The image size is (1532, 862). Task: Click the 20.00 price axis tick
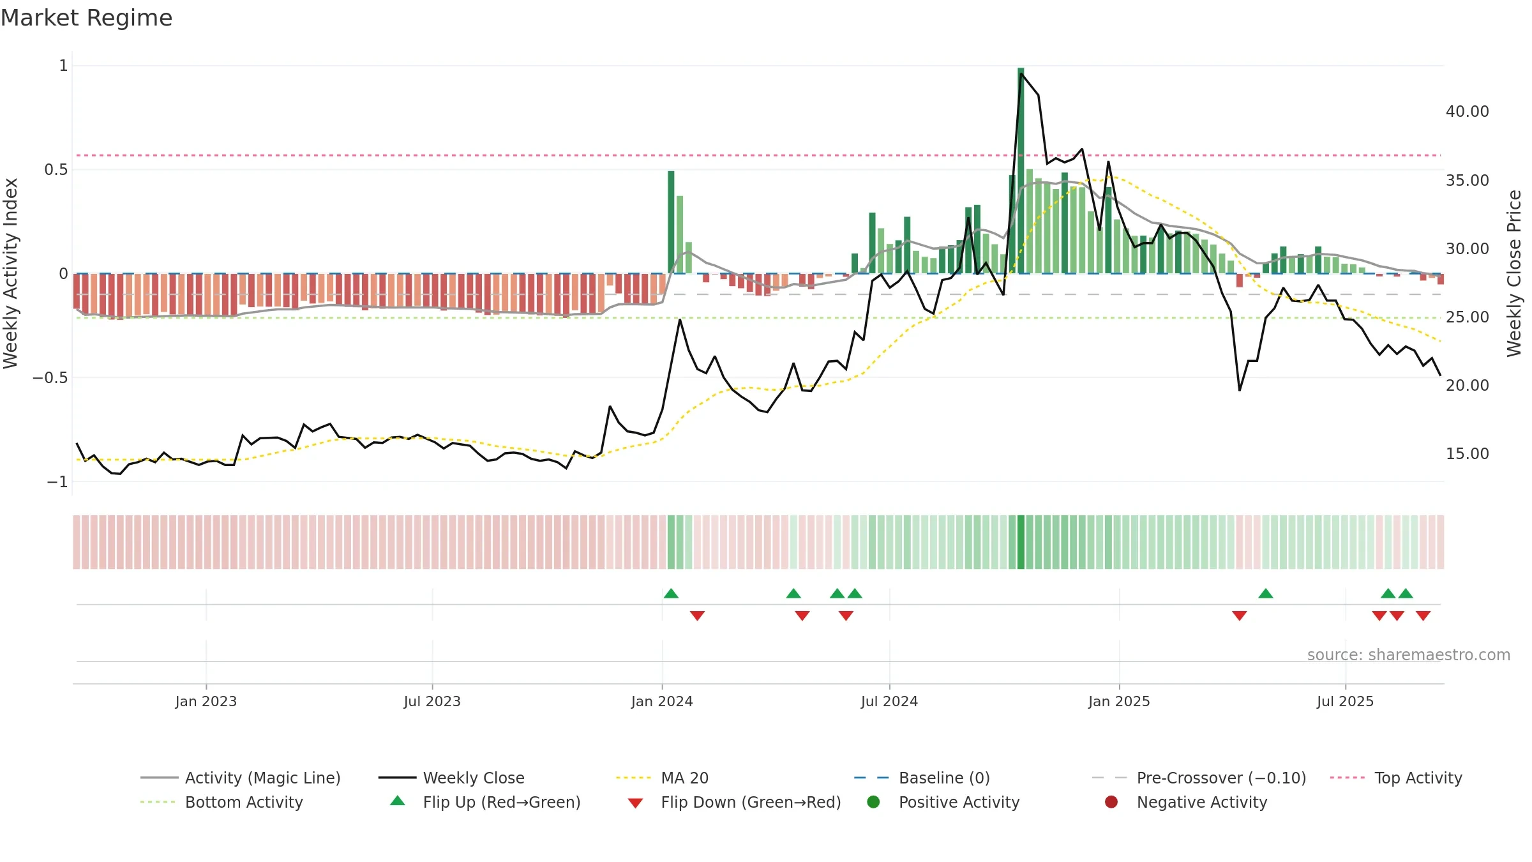click(x=1467, y=386)
